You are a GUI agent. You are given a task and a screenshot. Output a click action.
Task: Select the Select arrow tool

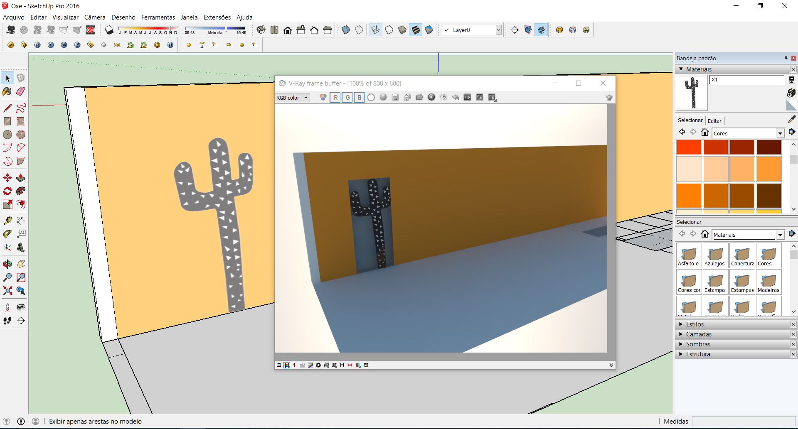[7, 78]
